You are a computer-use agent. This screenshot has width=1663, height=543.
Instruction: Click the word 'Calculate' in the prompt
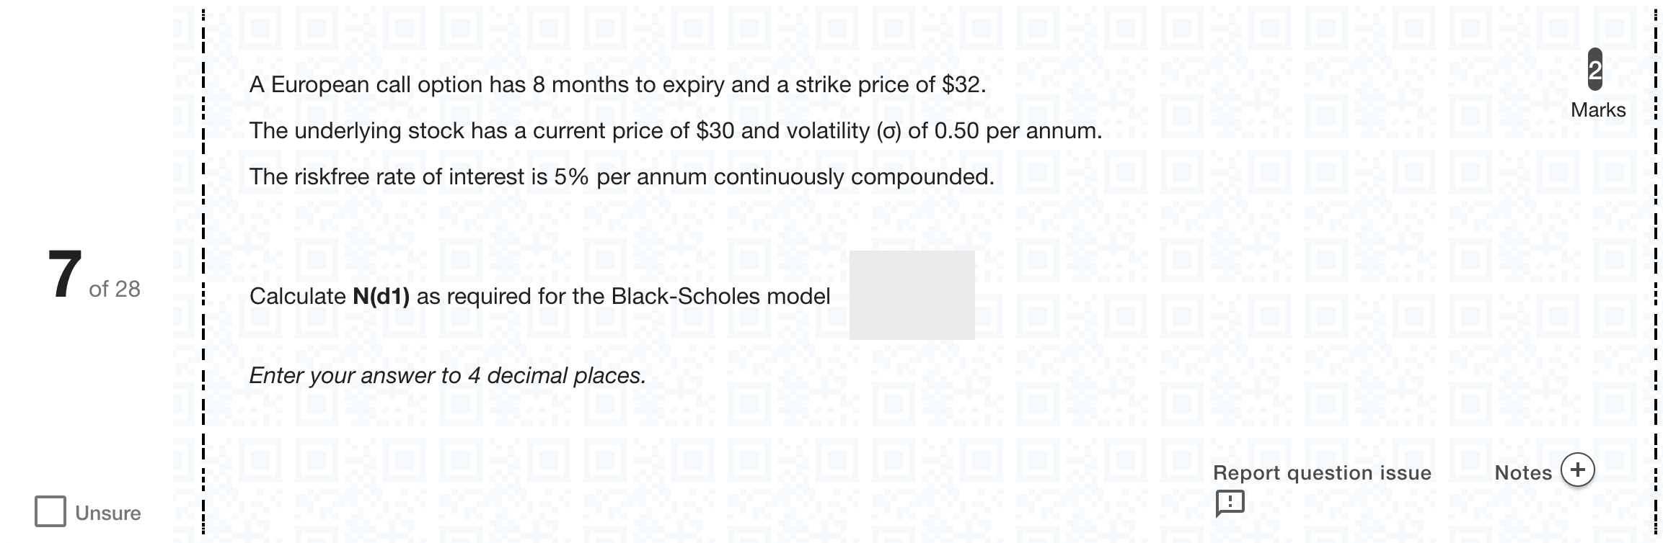click(298, 296)
